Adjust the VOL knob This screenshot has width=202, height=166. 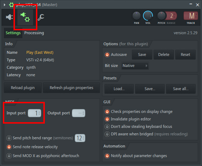click(x=148, y=16)
